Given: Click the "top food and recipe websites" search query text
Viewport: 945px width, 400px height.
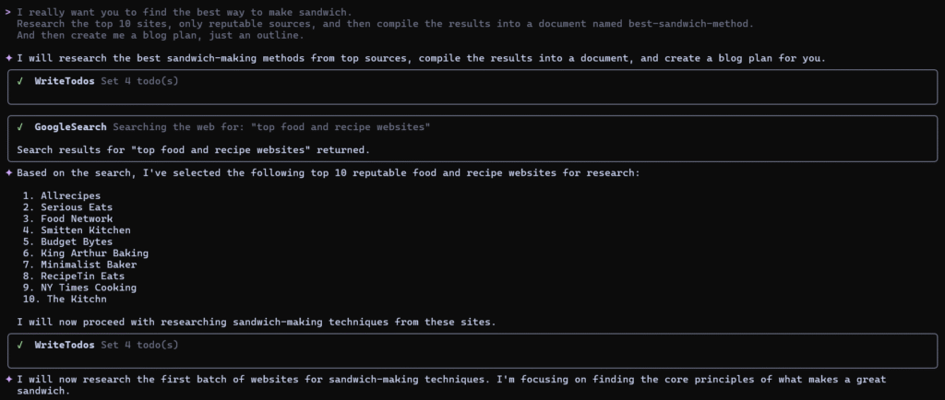Looking at the screenshot, I should [x=341, y=126].
